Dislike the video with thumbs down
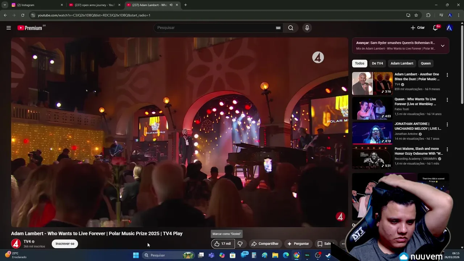The width and height of the screenshot is (464, 261). tap(240, 244)
